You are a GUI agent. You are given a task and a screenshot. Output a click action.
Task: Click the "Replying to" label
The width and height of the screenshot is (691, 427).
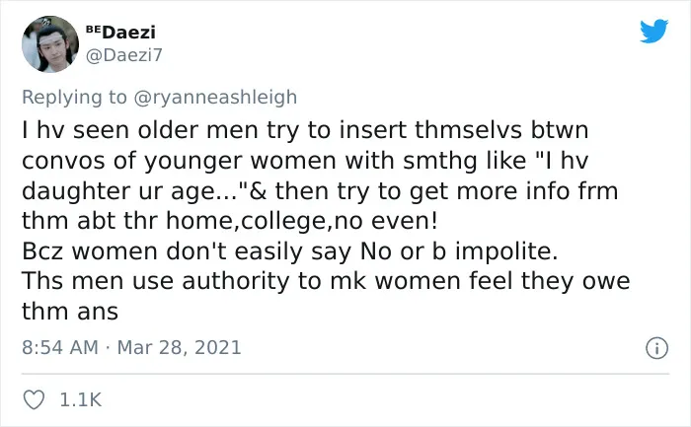tap(74, 98)
